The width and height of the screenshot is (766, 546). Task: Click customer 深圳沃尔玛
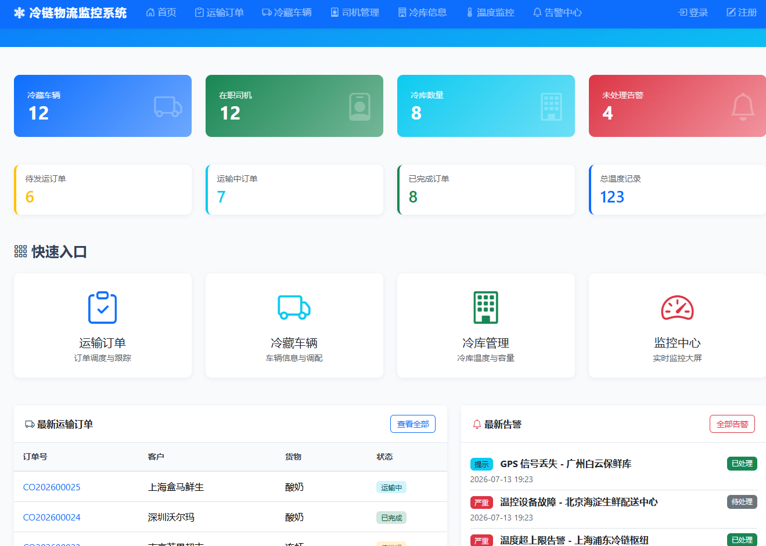tap(171, 517)
